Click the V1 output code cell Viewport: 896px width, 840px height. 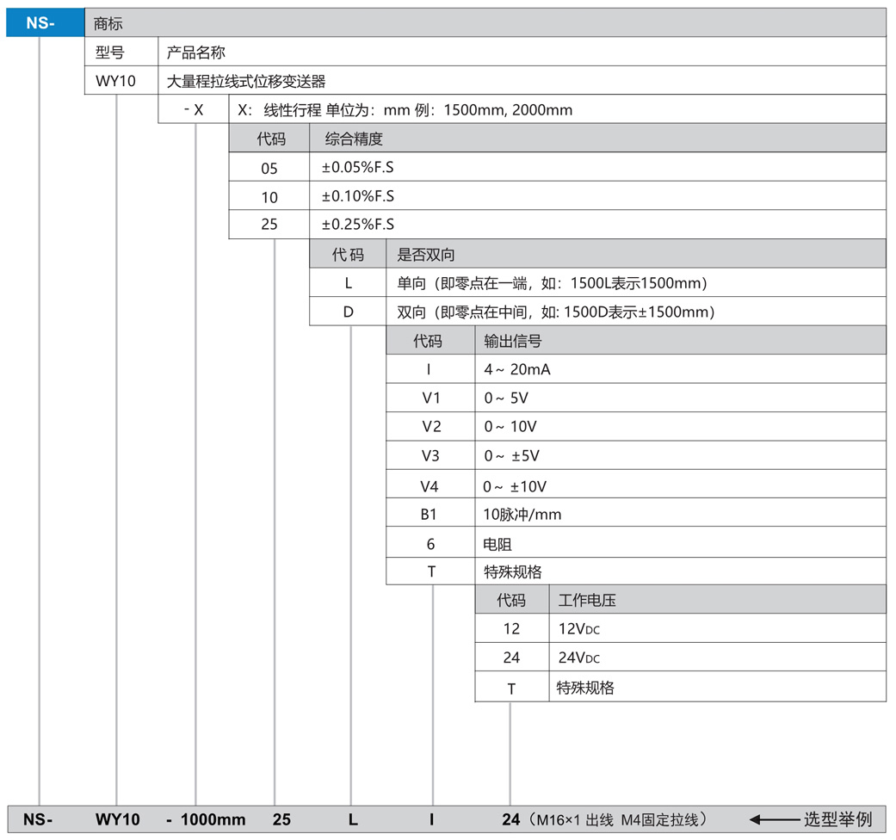pyautogui.click(x=430, y=399)
